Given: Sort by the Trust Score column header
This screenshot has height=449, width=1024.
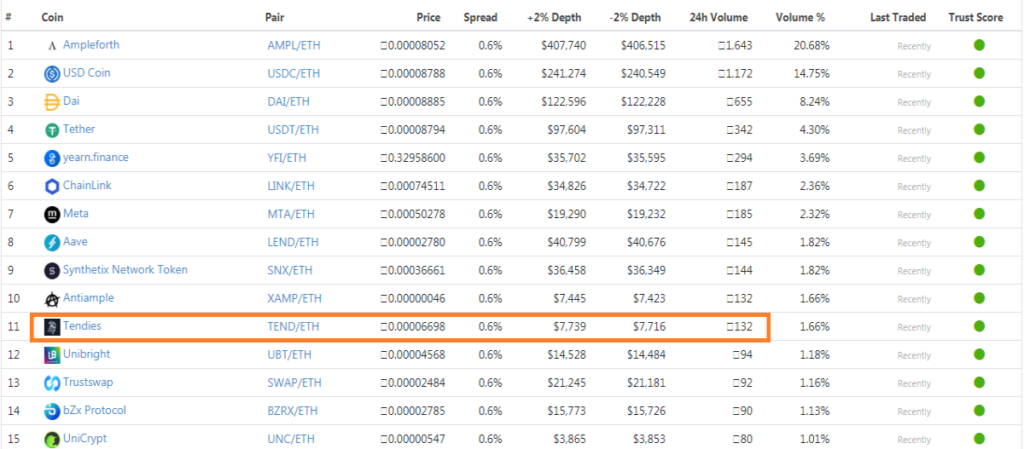Looking at the screenshot, I should pyautogui.click(x=976, y=17).
